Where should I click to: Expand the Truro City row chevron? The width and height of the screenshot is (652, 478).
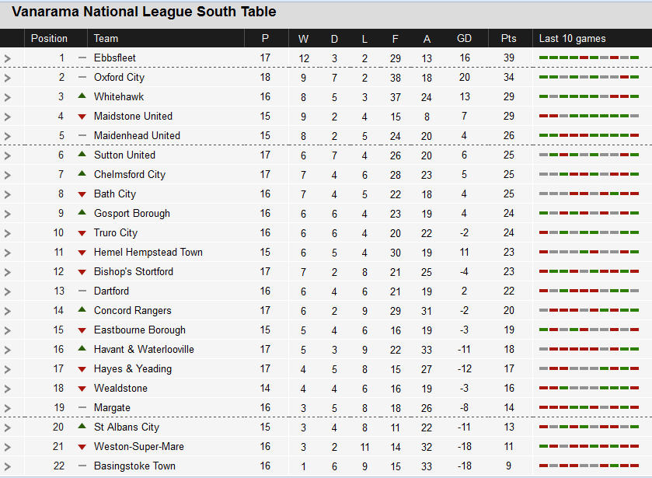click(8, 233)
